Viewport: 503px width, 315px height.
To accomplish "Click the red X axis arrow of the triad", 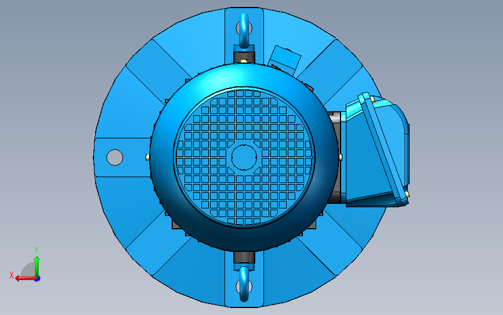I will click(25, 278).
